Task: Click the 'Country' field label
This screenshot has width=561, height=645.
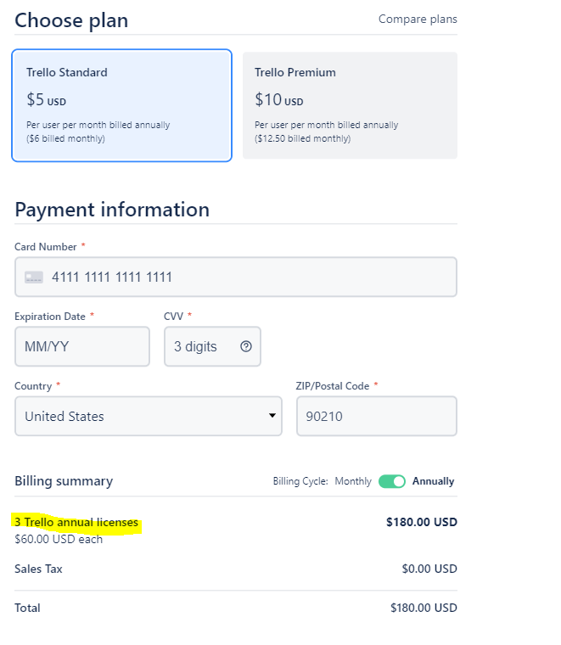Action: pos(33,386)
